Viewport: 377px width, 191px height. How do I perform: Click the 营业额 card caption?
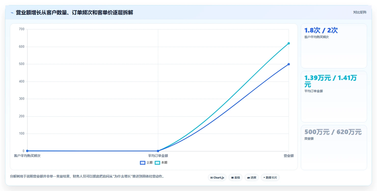(309, 139)
